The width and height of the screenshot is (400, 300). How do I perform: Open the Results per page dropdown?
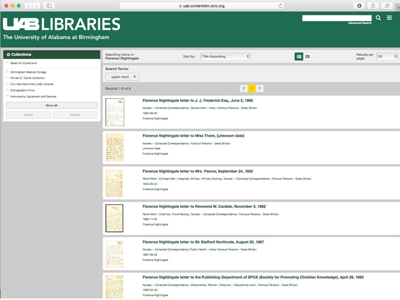point(387,56)
